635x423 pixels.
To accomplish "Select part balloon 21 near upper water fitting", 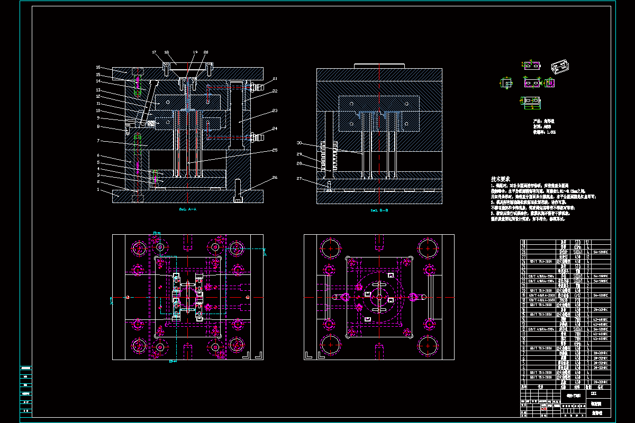I will [x=275, y=79].
